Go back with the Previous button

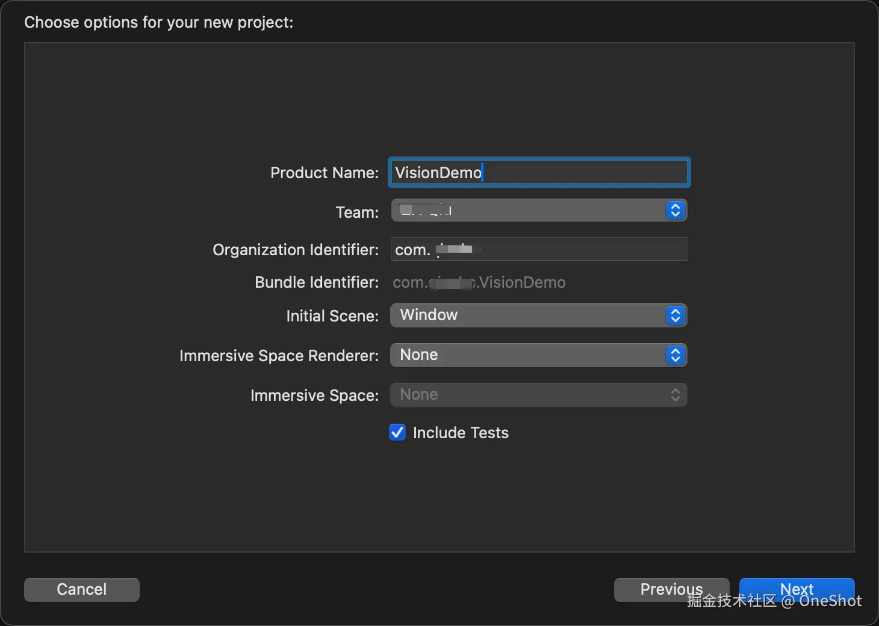pyautogui.click(x=671, y=589)
